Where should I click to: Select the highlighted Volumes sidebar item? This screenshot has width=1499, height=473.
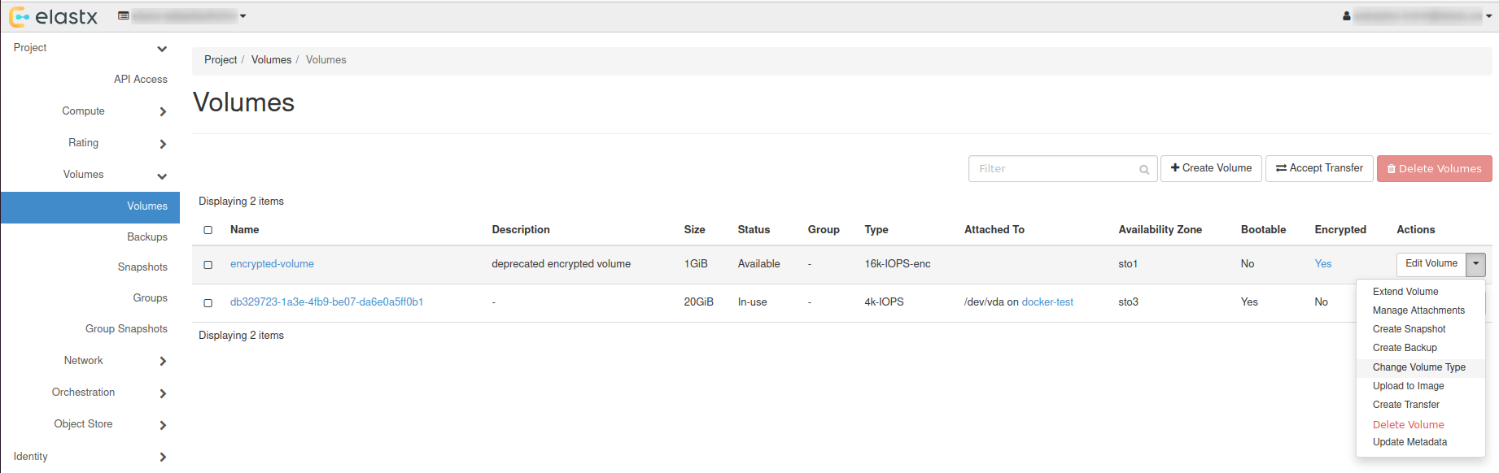[x=90, y=206]
